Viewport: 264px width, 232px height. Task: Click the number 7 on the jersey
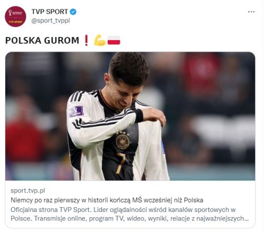click(x=120, y=163)
